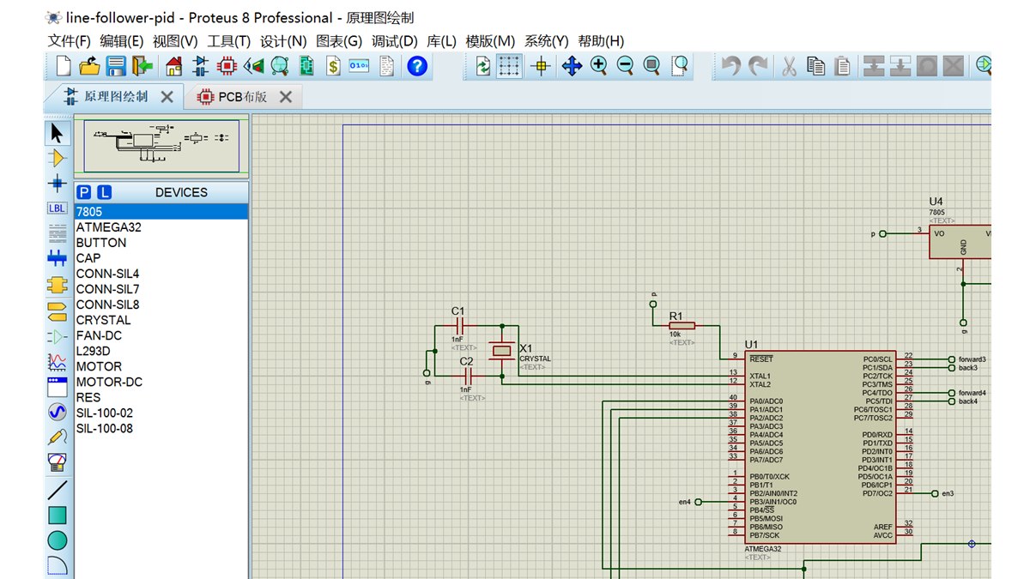The width and height of the screenshot is (1030, 579).
Task: Activate the Component mode tool
Action: click(57, 158)
